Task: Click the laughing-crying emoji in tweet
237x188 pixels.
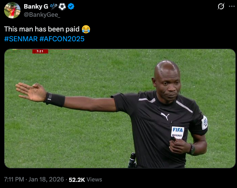Action: click(x=86, y=29)
